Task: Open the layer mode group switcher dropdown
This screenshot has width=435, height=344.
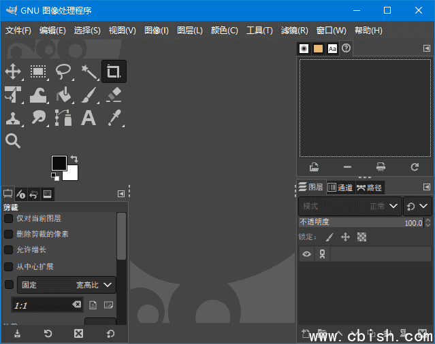Action: tap(417, 206)
